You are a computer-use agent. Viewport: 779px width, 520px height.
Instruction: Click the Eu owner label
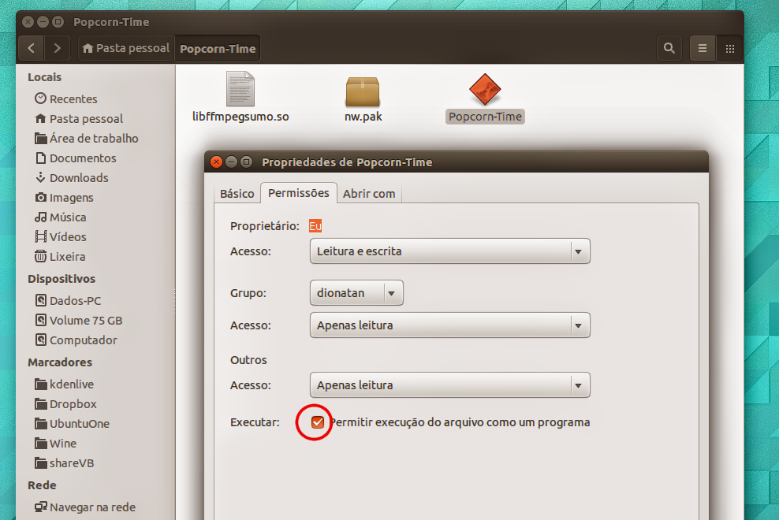315,226
